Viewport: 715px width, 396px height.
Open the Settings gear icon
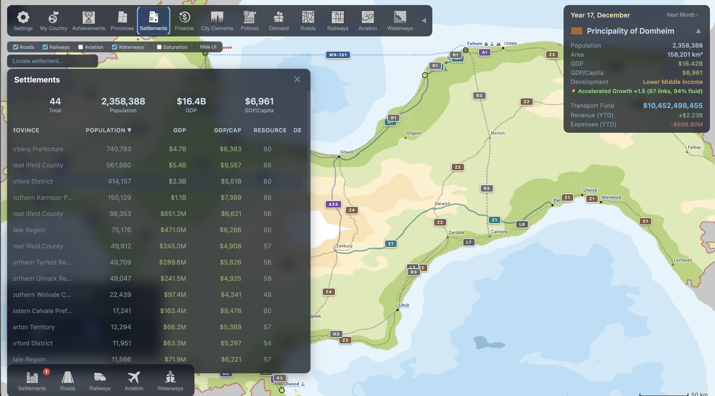click(x=23, y=21)
